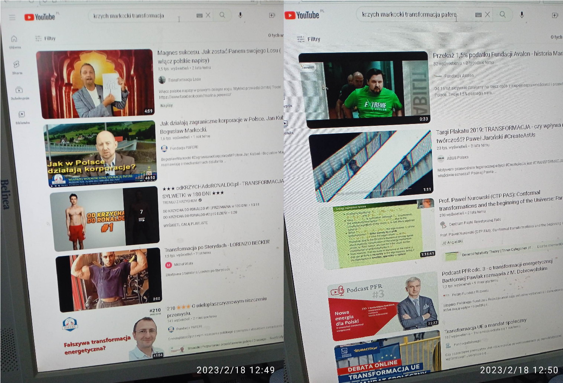Open 'Podcast PFR #3' thumbnail
The height and width of the screenshot is (383, 563).
384,307
